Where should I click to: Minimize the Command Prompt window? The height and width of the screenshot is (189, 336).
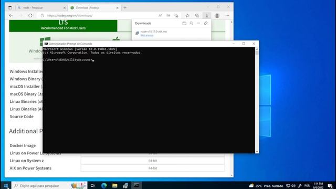[234, 44]
